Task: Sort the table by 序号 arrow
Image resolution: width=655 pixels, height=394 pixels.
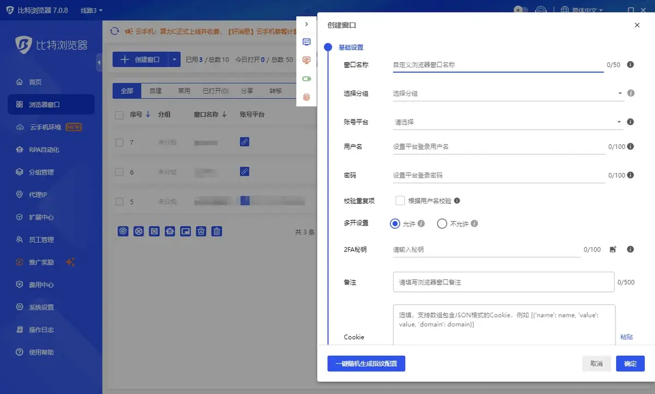Action: coord(148,115)
